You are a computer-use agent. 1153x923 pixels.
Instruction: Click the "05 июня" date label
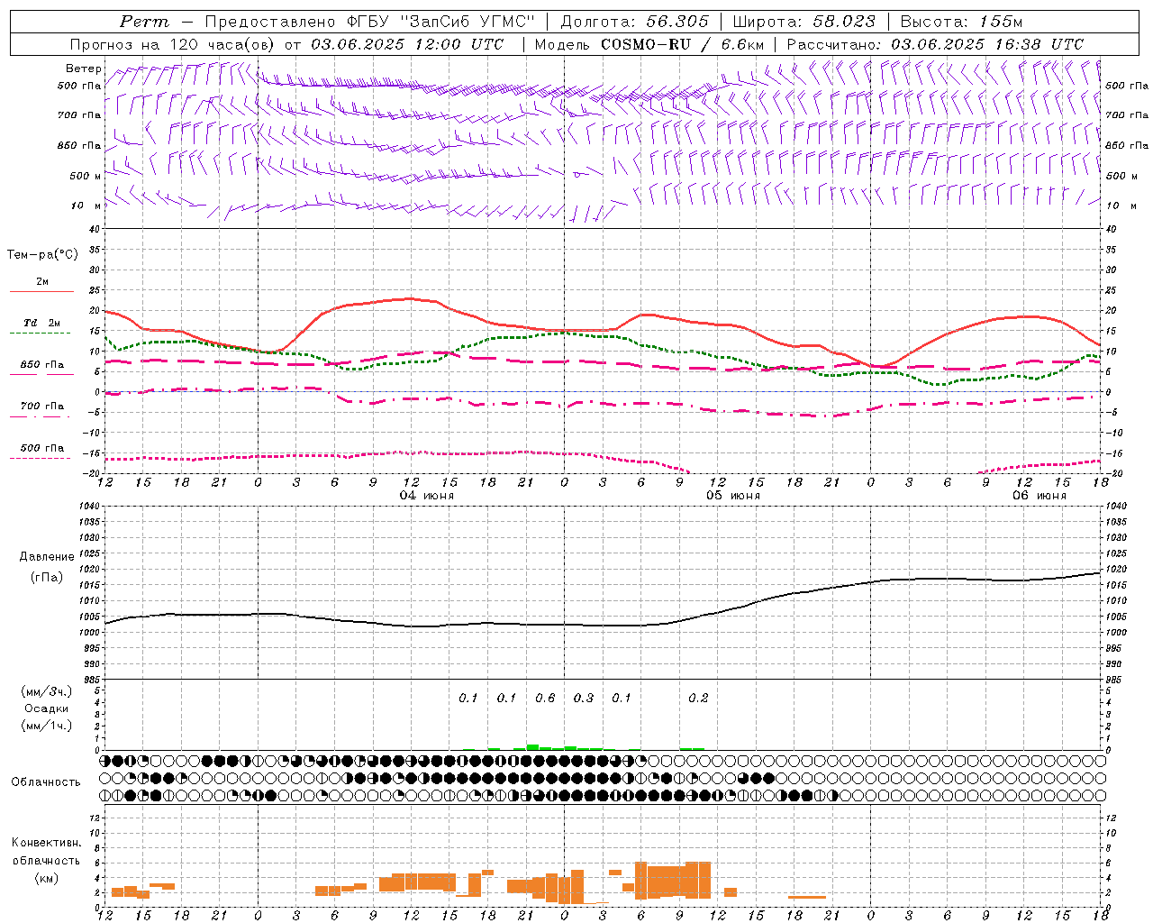[x=732, y=496]
